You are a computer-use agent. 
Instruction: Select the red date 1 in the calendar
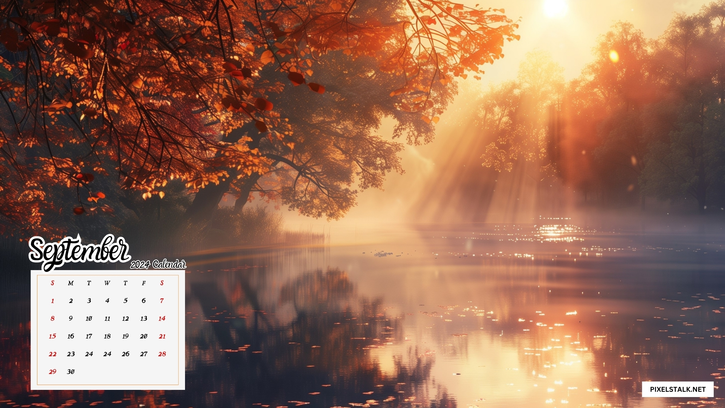click(52, 301)
